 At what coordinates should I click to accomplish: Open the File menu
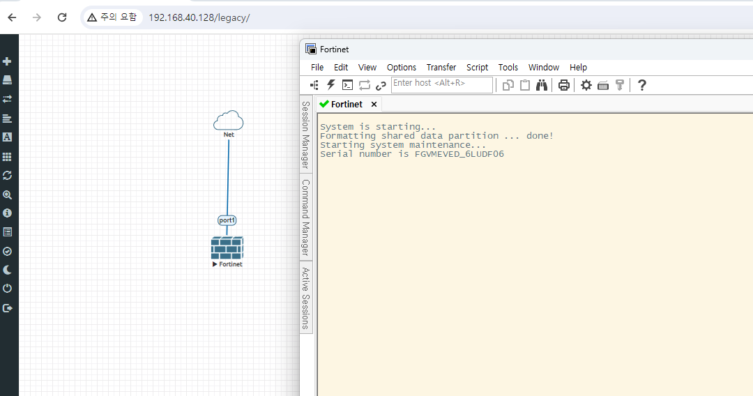(317, 68)
